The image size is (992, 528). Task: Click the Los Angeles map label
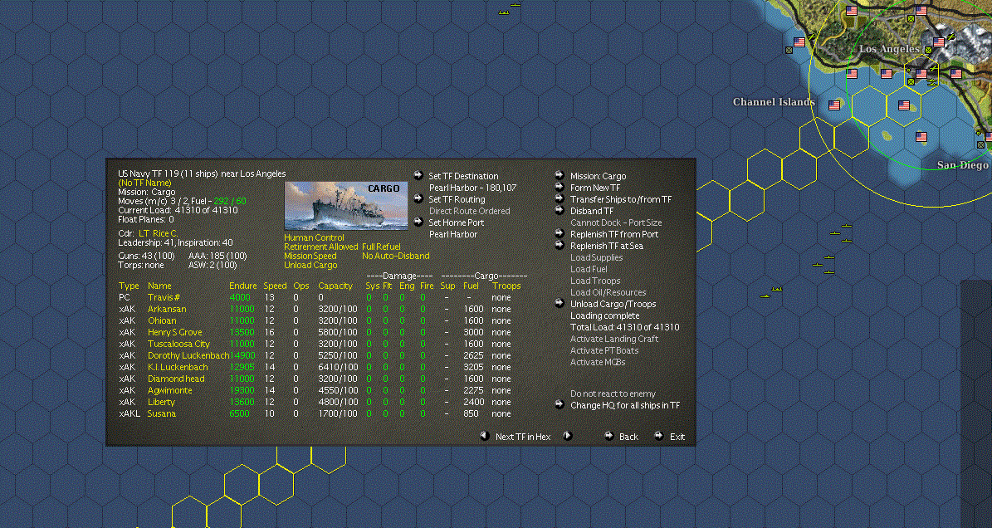tap(889, 49)
